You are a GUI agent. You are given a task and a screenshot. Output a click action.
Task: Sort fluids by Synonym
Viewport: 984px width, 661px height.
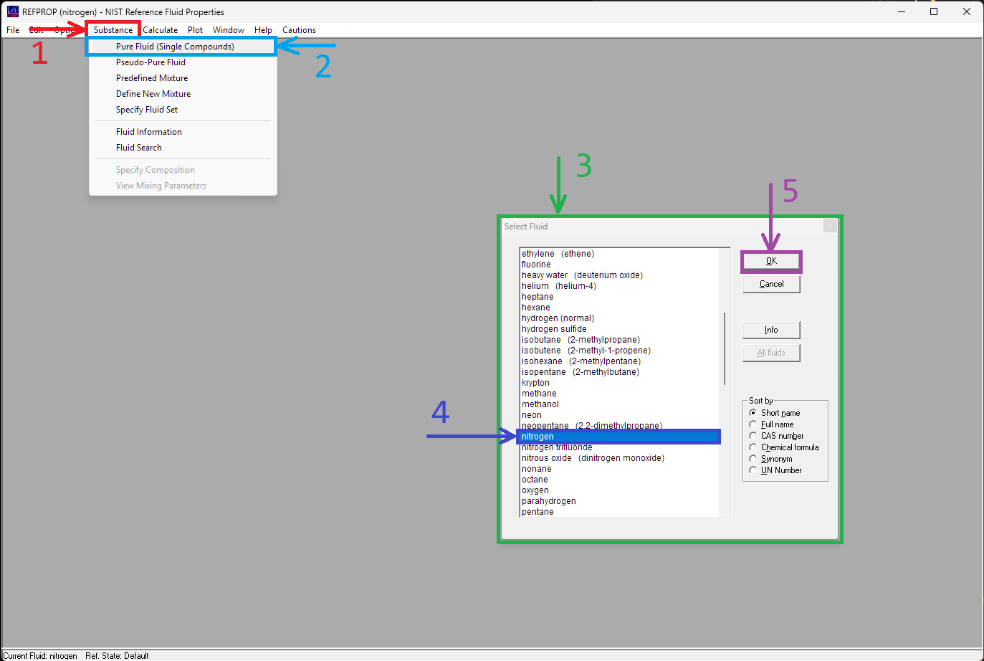pos(771,459)
